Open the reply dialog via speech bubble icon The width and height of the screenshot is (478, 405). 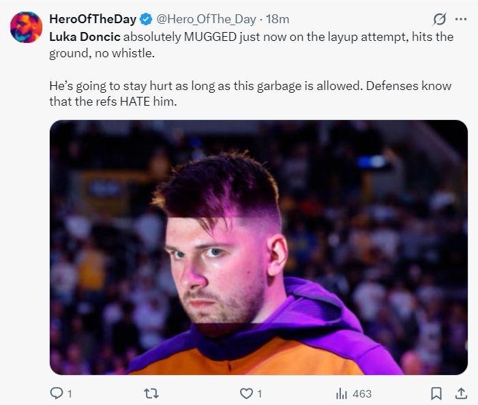tap(57, 393)
